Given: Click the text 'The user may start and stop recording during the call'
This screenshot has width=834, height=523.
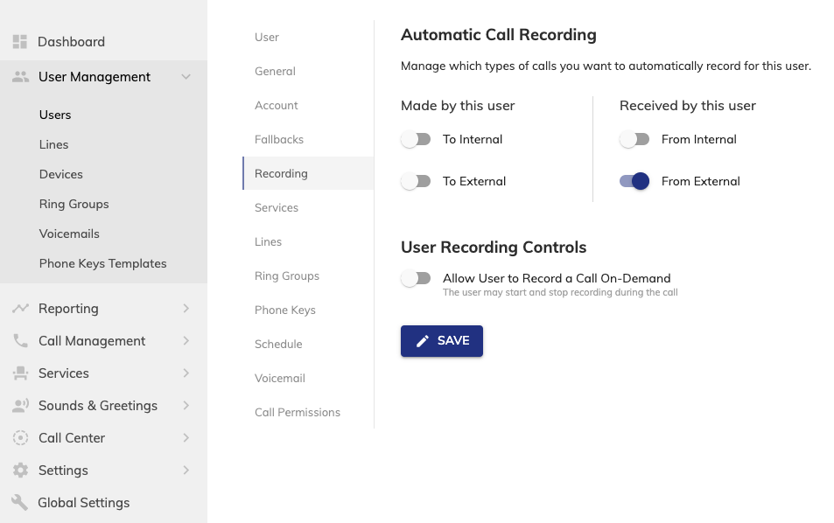Looking at the screenshot, I should click(560, 292).
